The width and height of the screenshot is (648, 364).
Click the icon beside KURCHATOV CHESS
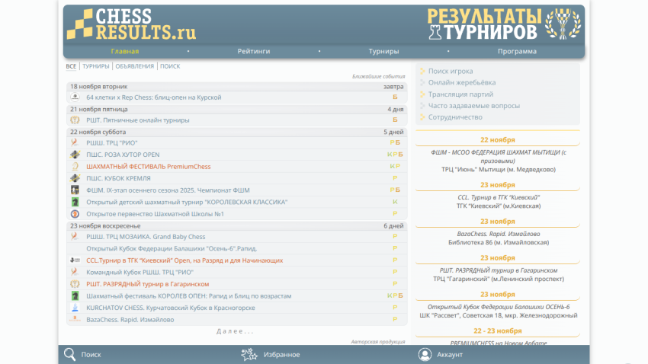tap(75, 308)
